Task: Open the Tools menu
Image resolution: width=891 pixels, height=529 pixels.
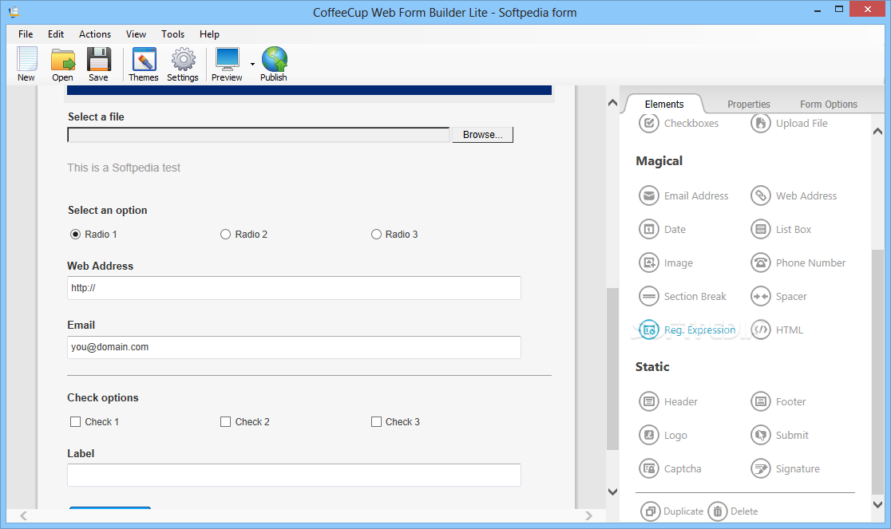Action: point(172,34)
